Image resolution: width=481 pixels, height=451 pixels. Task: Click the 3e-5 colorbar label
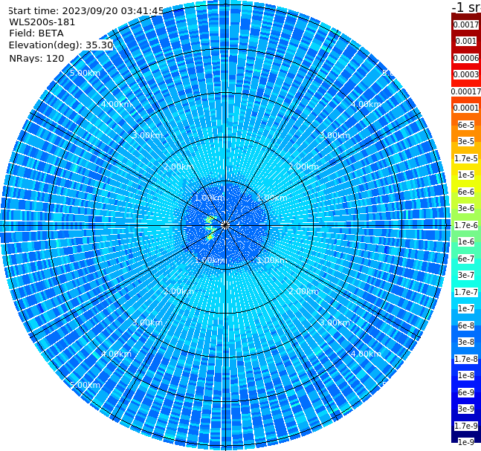pyautogui.click(x=466, y=141)
